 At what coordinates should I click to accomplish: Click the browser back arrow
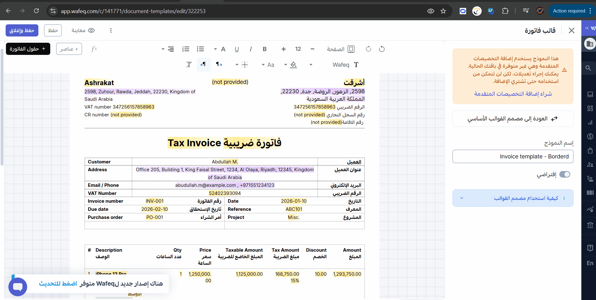click(8, 11)
